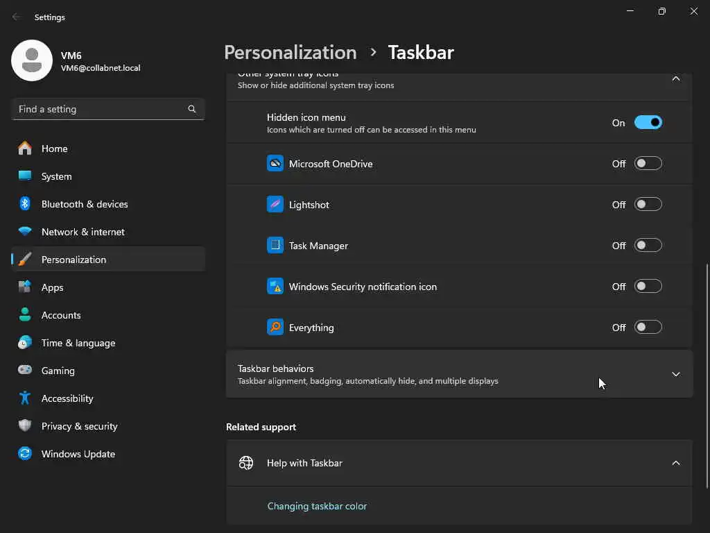Open the Bluetooth & devices settings page
The width and height of the screenshot is (710, 533).
click(85, 204)
